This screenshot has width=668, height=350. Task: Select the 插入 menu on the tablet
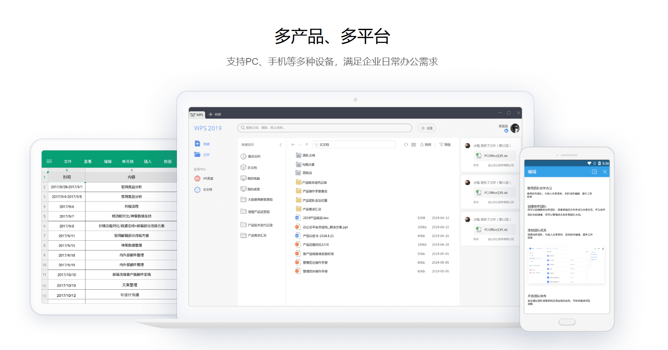[x=148, y=161]
